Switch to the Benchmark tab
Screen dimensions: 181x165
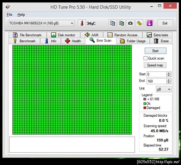pos(24,41)
